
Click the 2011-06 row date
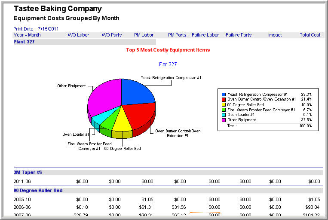point(22,181)
